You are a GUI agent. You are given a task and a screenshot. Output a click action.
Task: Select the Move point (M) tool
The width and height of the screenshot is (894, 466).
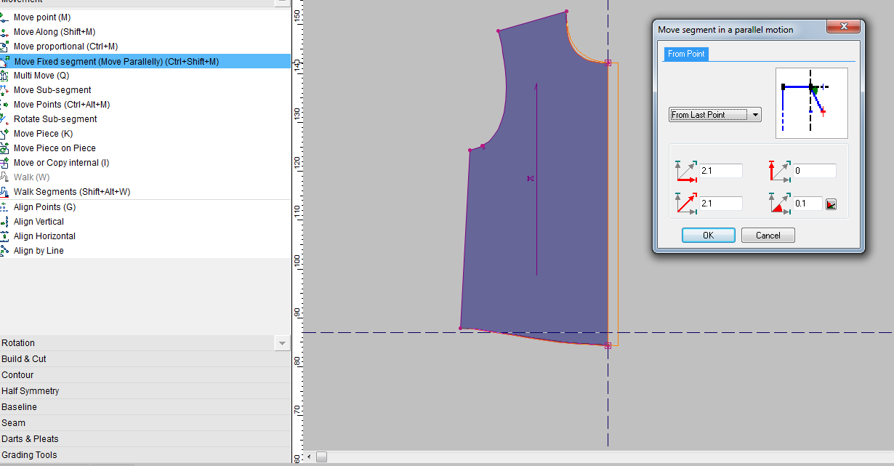coord(42,17)
